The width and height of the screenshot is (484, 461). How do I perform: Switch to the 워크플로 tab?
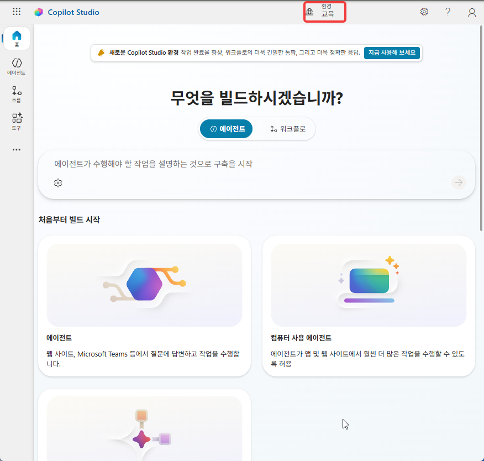(288, 129)
